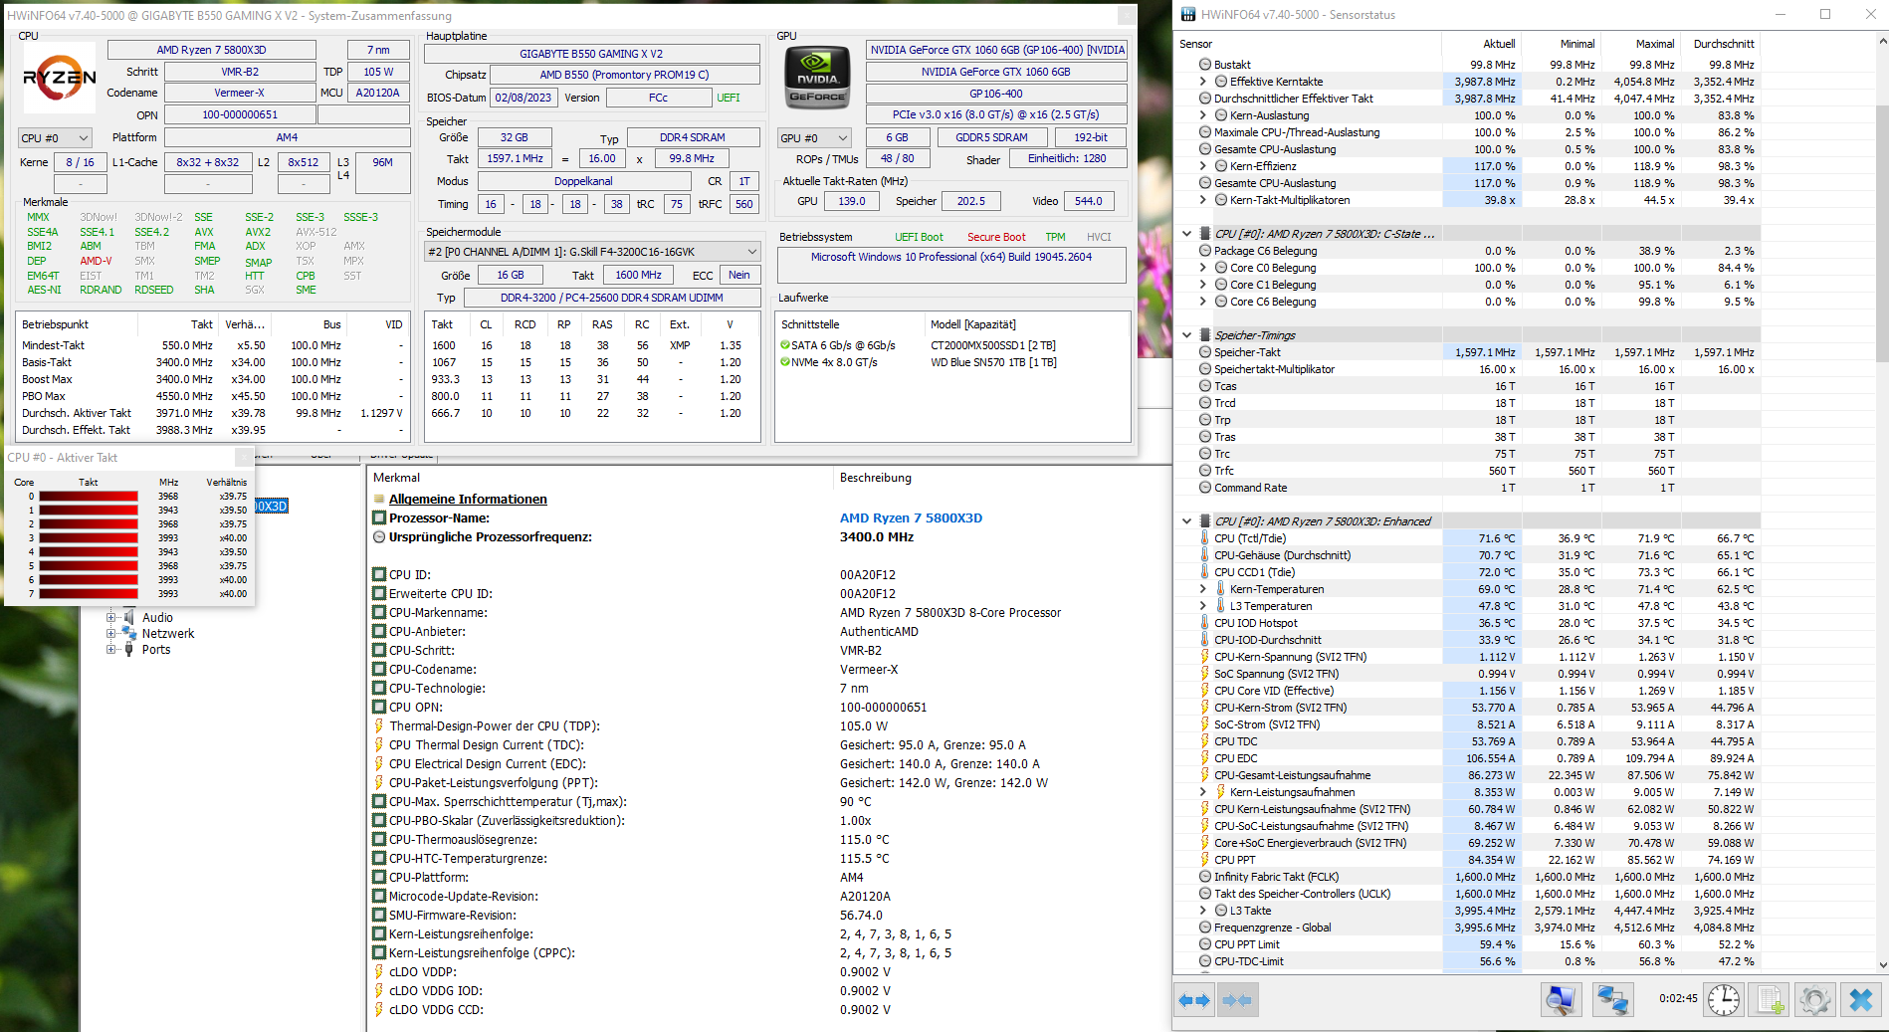Click the inward-pointing arrows button in Sensorstatus
Screen dimensions: 1889x1032
click(1237, 1000)
